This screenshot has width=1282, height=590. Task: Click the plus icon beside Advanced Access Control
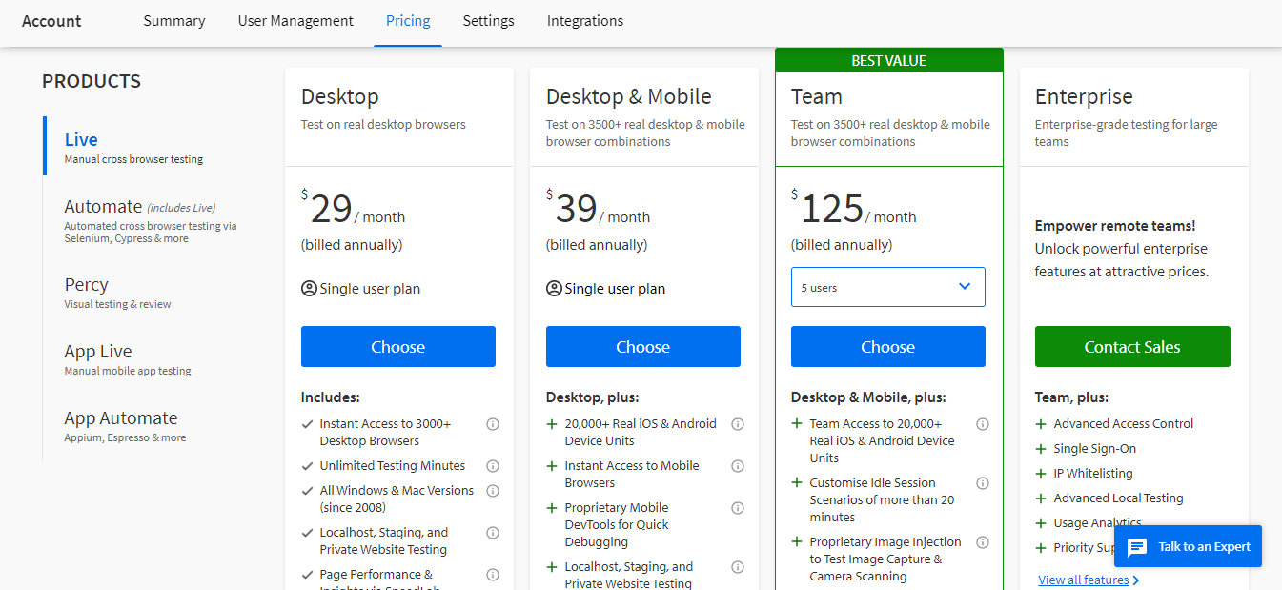[x=1041, y=424]
